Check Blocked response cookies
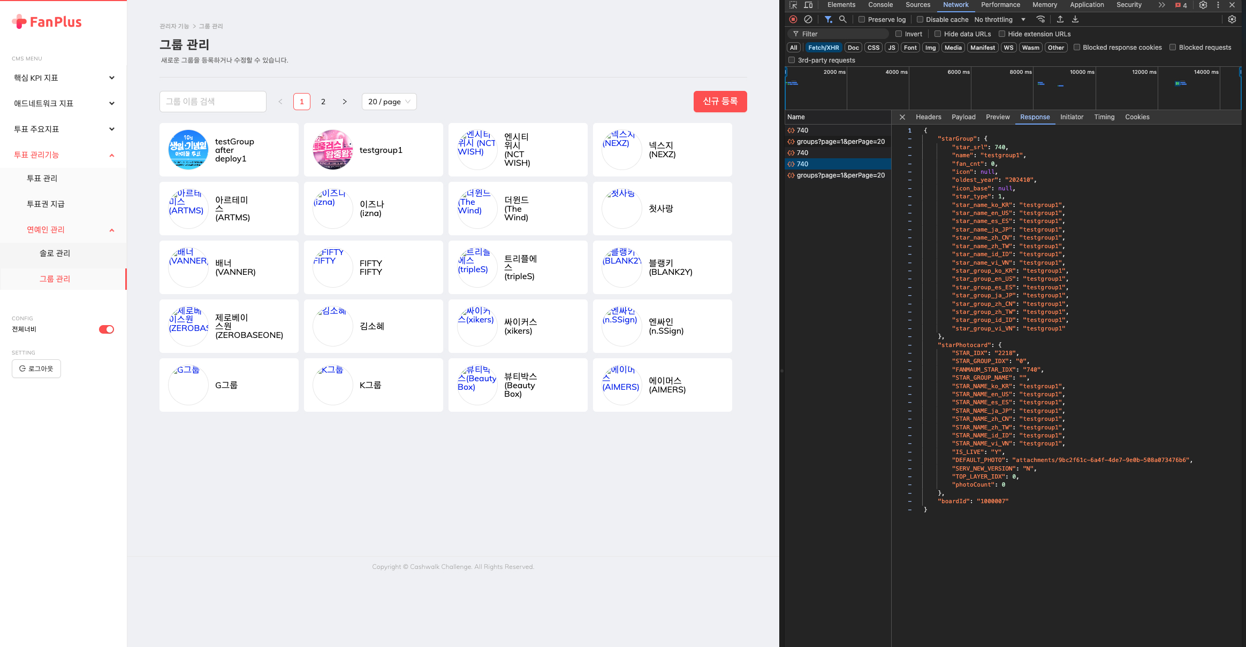1246x647 pixels. [x=1077, y=47]
